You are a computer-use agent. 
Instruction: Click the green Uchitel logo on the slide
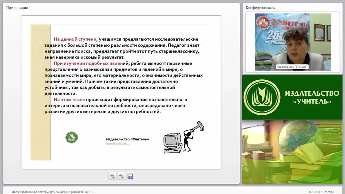tap(72, 137)
